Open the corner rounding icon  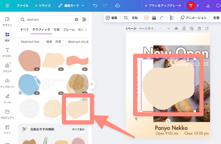(162, 18)
